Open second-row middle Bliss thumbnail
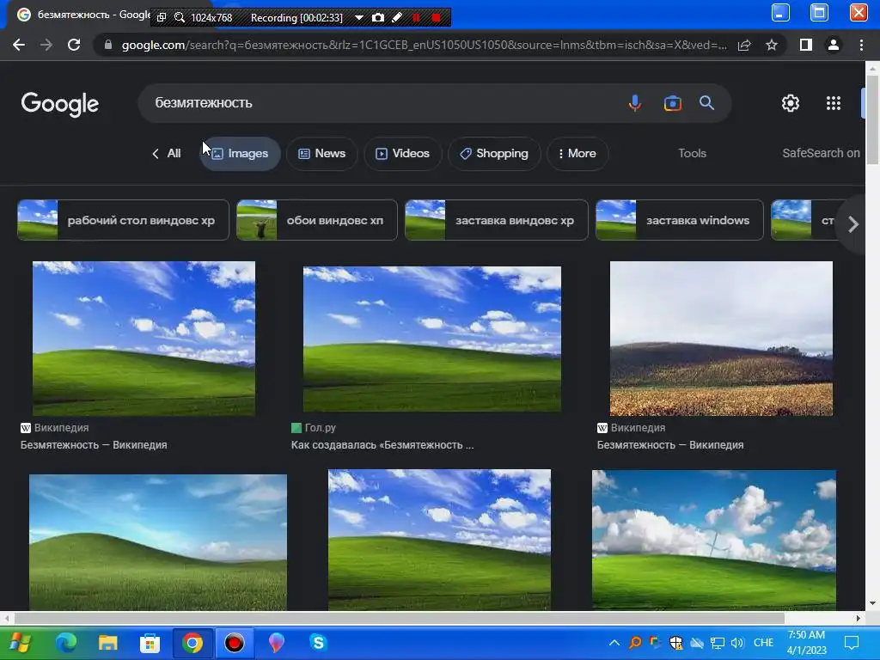880x660 pixels. (x=439, y=540)
